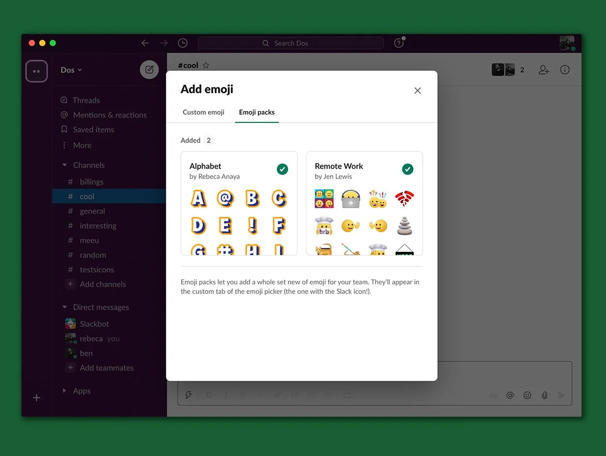Click the letter C emoji
The width and height of the screenshot is (606, 456).
(279, 198)
